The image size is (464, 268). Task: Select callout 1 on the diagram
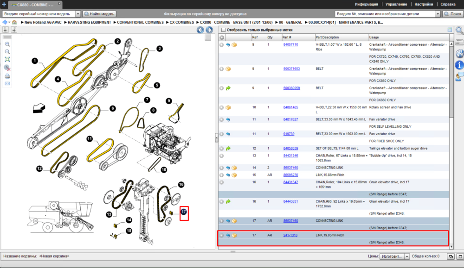35,61
